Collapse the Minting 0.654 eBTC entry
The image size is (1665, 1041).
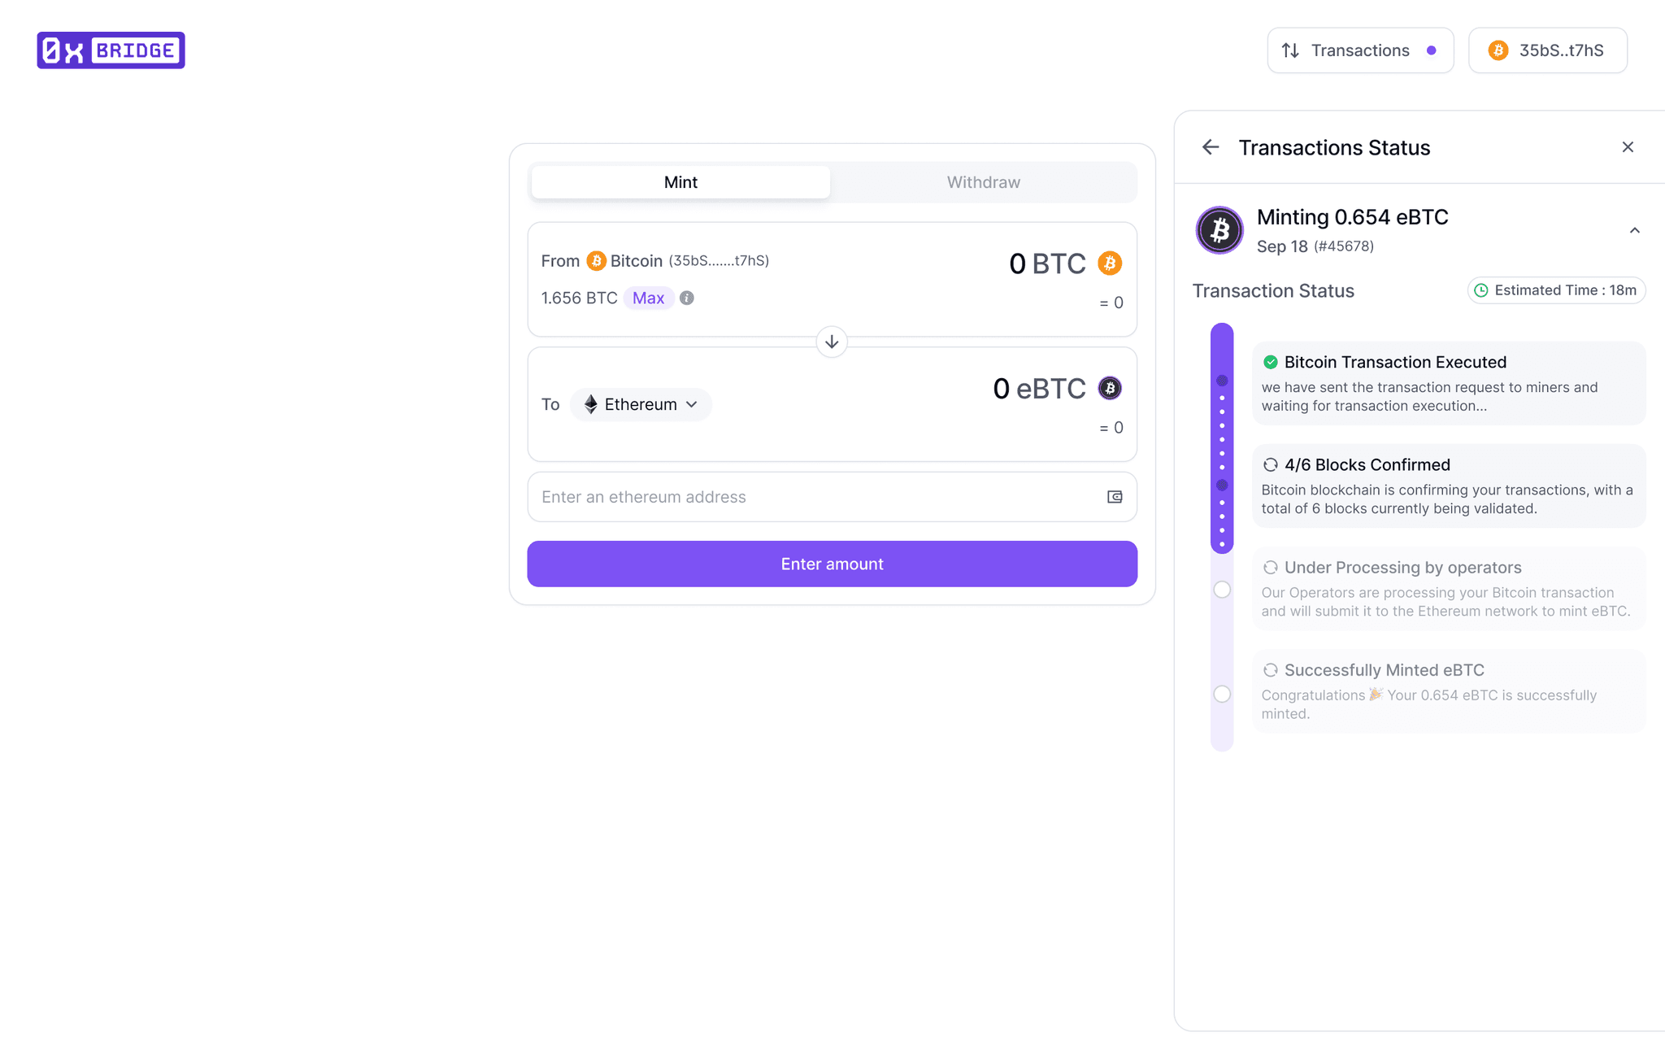[1634, 230]
